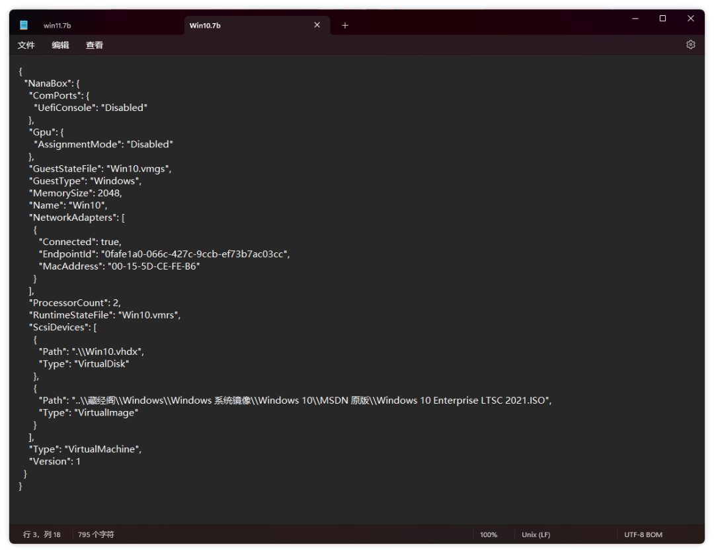Add a new tab with plus icon
This screenshot has height=553, width=714.
click(x=344, y=25)
